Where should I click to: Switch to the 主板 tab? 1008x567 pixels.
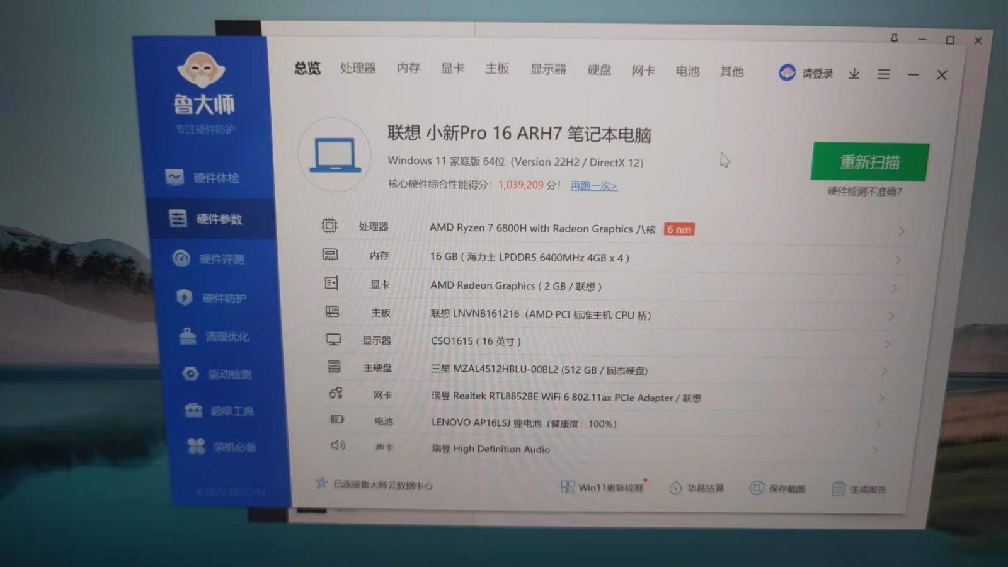point(497,69)
